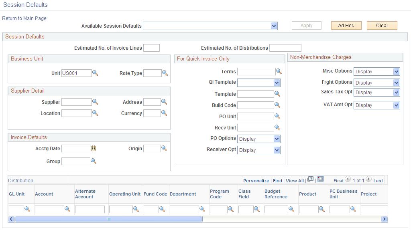Open Supplier lookup magnifier
This screenshot has width=411, height=230.
(95, 102)
